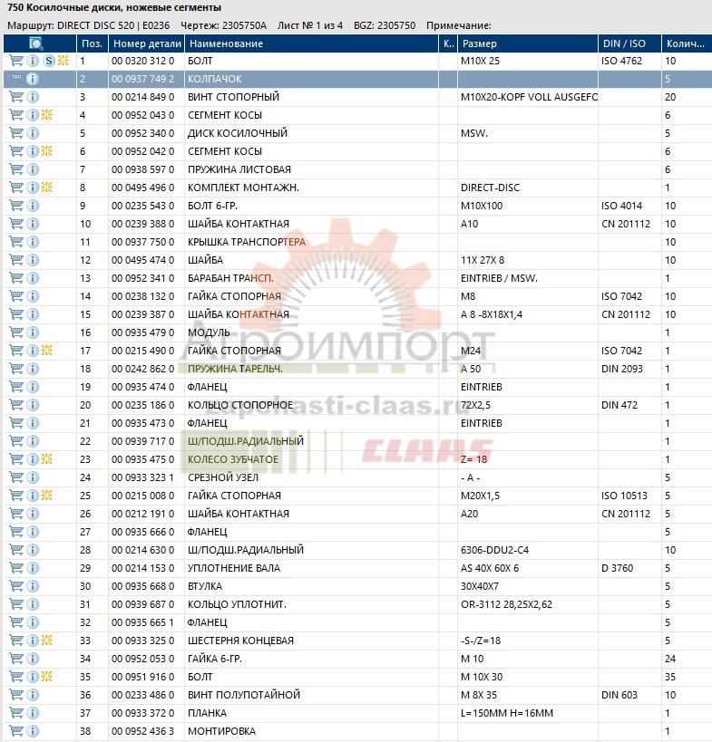
Task: Click star icon for БОЛТ M 10X 30 row
Action: click(46, 677)
